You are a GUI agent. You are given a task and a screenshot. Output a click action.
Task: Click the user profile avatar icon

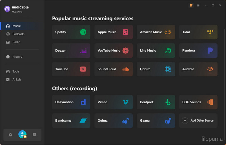pyautogui.click(x=22, y=135)
